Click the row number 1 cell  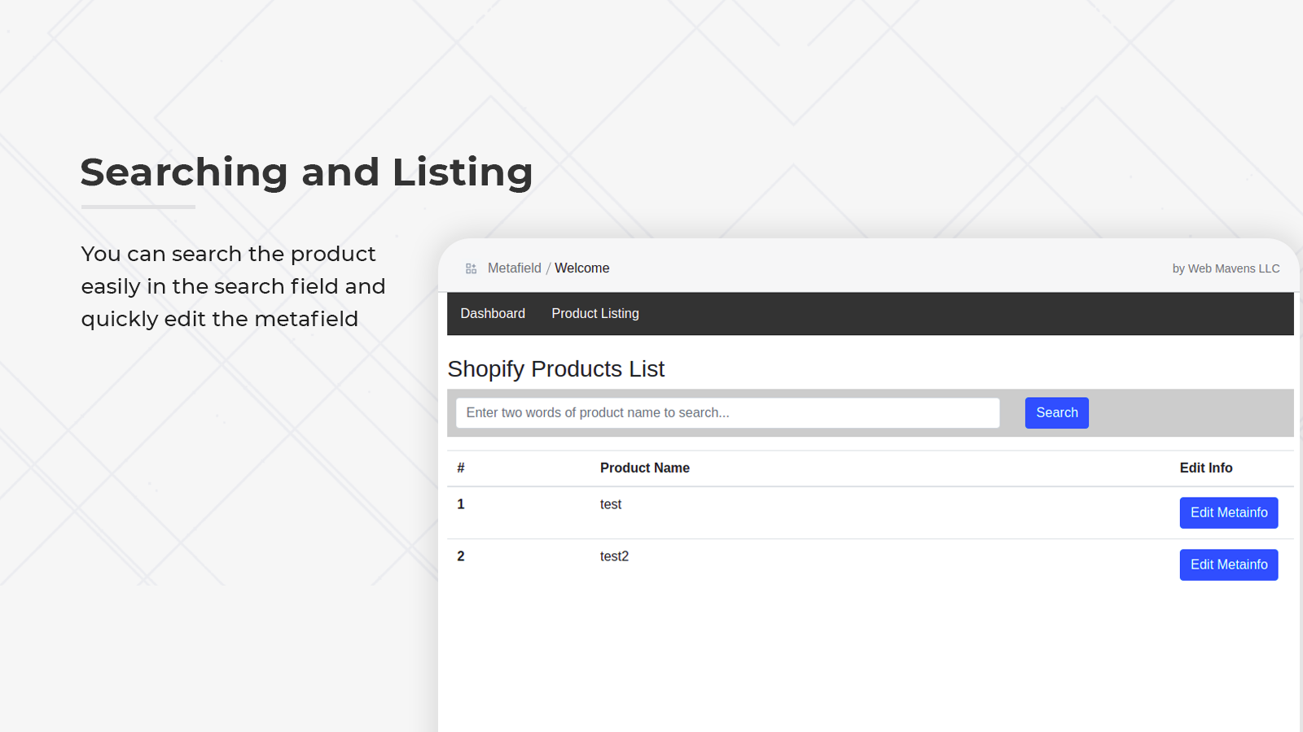coord(461,503)
